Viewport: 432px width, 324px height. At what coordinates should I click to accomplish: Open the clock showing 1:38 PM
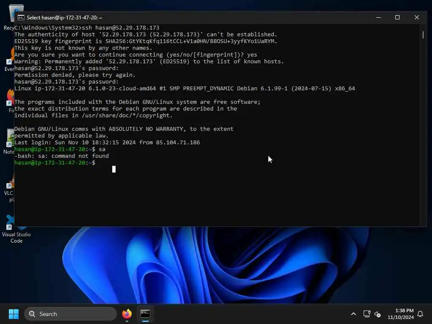coord(401,314)
